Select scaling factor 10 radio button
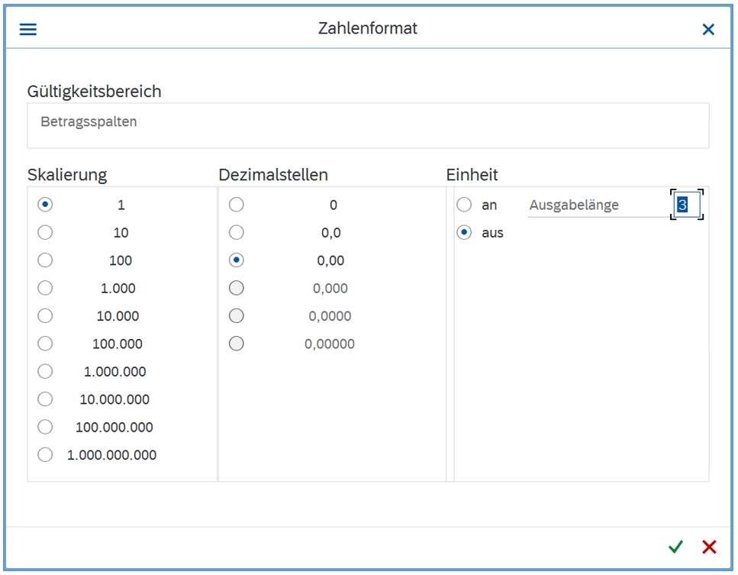 point(46,232)
